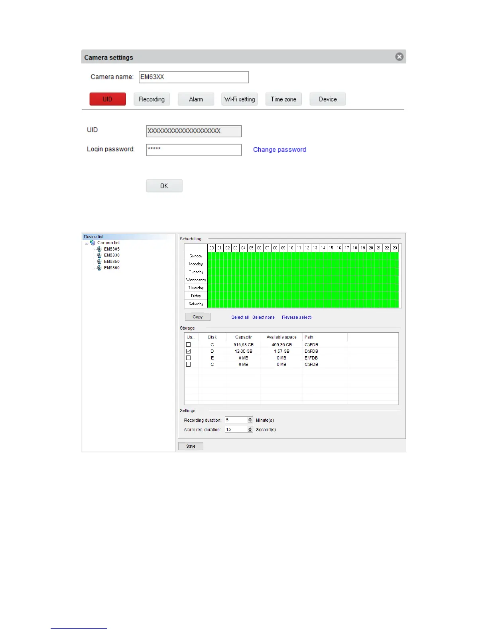Click the 916,63 GB capacity cell
488x632 pixels.
(x=244, y=345)
